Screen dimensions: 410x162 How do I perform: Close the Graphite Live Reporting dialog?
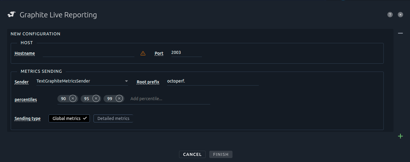tap(401, 15)
